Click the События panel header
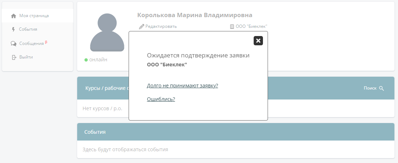 [x=235, y=132]
